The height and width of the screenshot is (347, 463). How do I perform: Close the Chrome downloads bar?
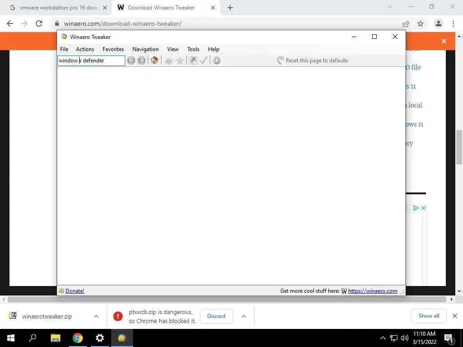(x=455, y=316)
